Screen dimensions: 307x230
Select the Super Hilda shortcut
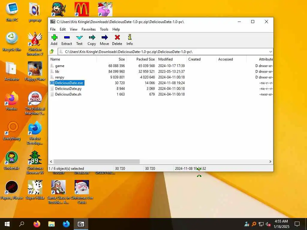(x=35, y=190)
